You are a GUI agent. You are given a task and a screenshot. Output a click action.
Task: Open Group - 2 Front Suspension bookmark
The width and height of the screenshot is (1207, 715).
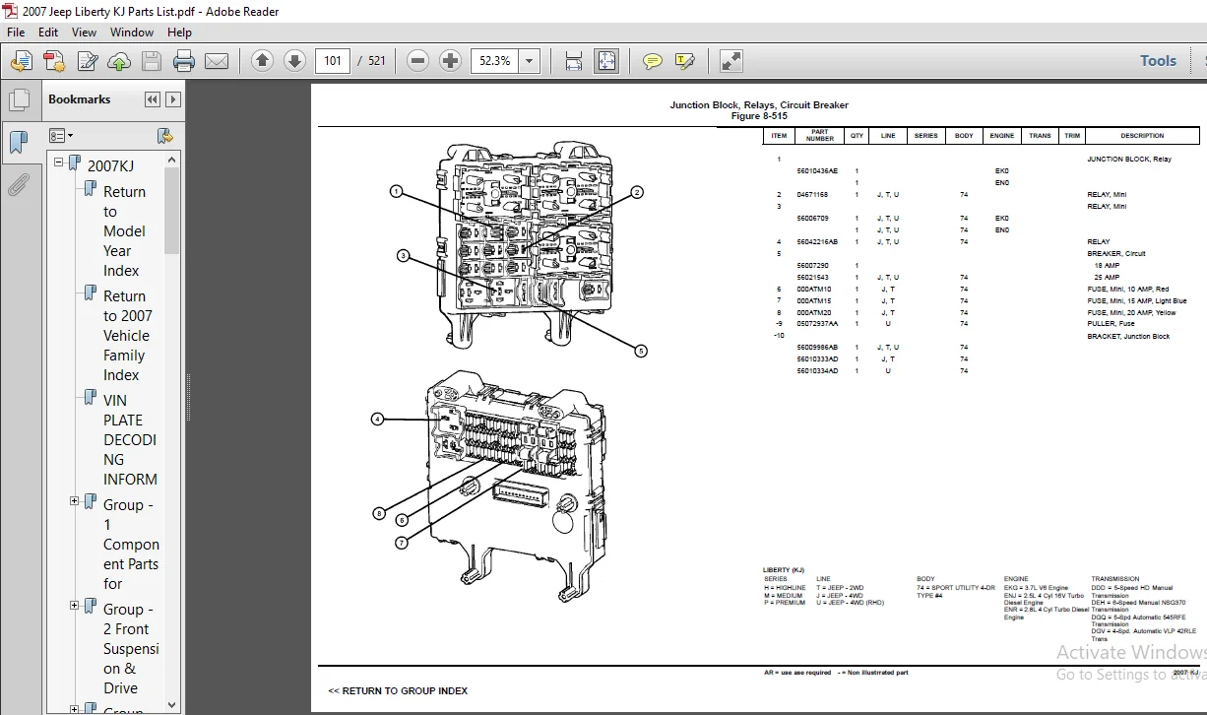point(131,648)
